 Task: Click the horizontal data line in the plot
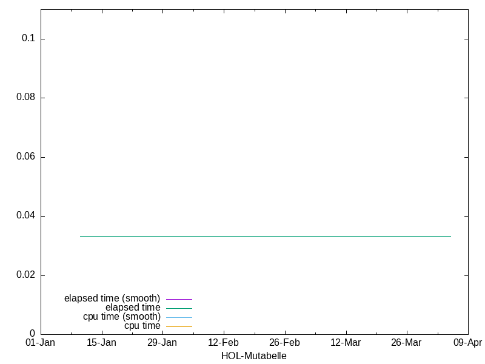(x=266, y=236)
